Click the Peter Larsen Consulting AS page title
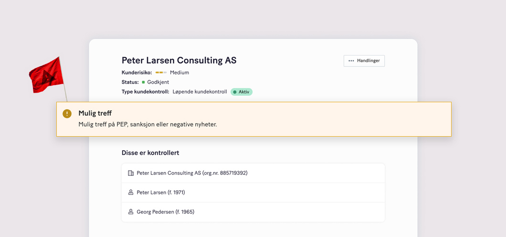The width and height of the screenshot is (506, 237). 179,60
